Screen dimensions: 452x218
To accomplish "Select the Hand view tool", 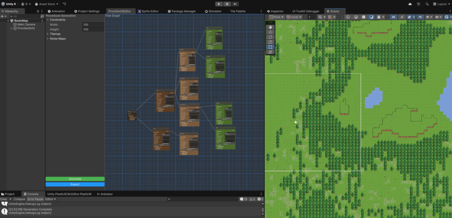I will point(270,27).
